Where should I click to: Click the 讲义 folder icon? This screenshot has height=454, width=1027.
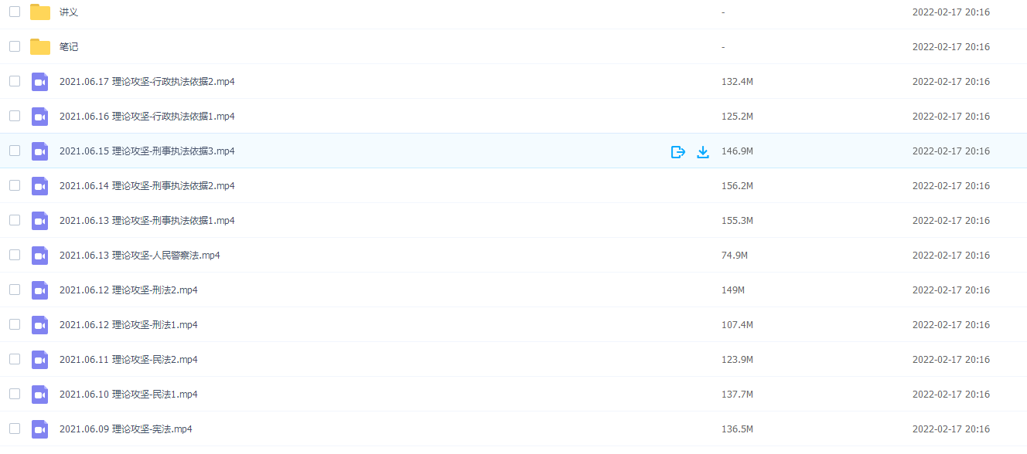(x=40, y=12)
